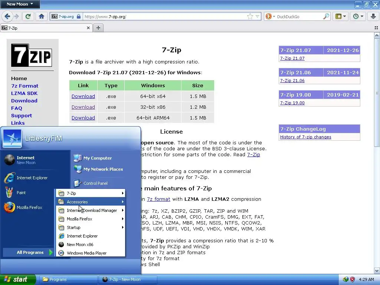Screen dimensions: 380x285
Task: Expand the Startup programs folder
Action: coord(91,227)
